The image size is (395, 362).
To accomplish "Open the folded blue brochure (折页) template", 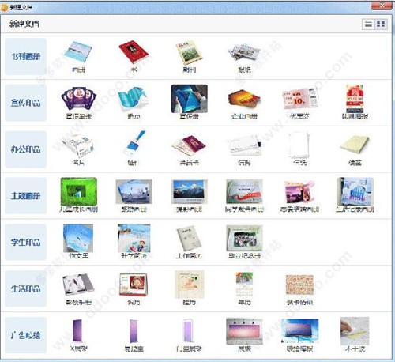I will 134,99.
